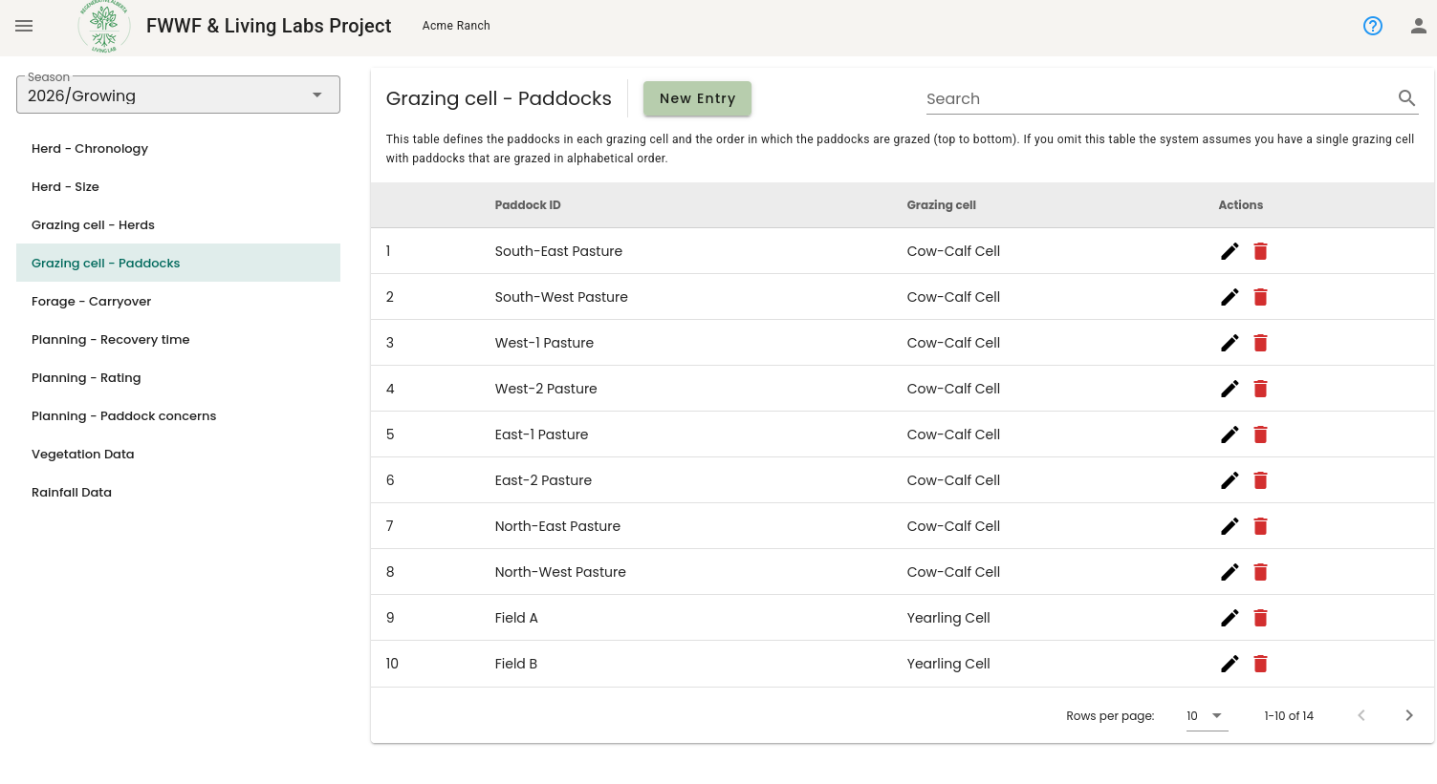The image size is (1437, 784).
Task: Delete the Field A entry
Action: (x=1260, y=618)
